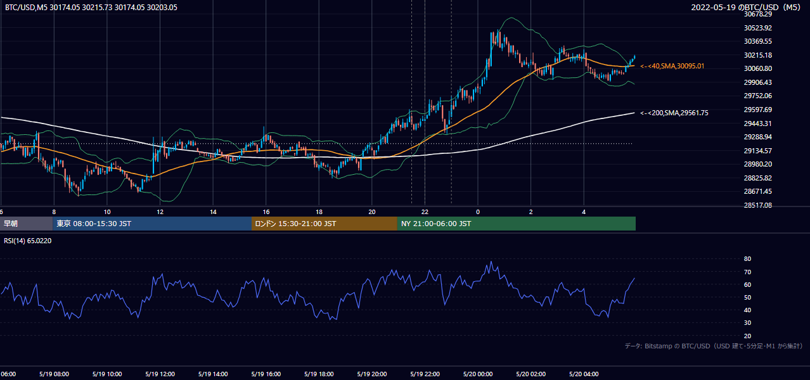Click the bottom date label 5/20 02:00
The height and width of the screenshot is (380, 810).
[x=530, y=374]
